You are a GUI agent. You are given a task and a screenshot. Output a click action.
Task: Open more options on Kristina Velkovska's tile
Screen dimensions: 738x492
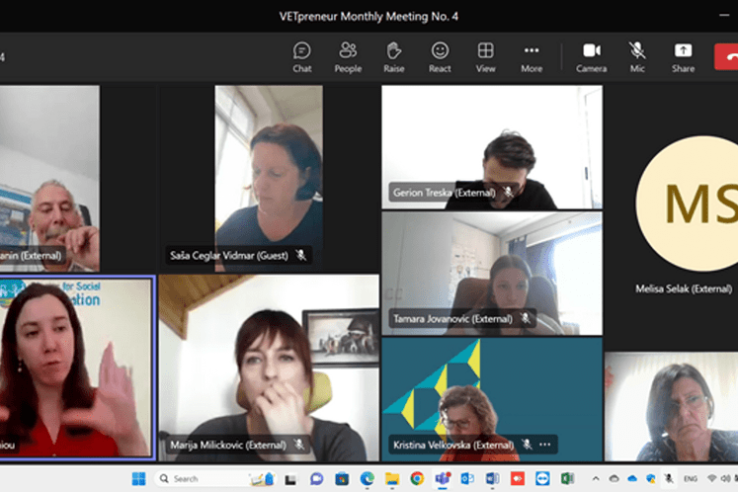tap(546, 445)
